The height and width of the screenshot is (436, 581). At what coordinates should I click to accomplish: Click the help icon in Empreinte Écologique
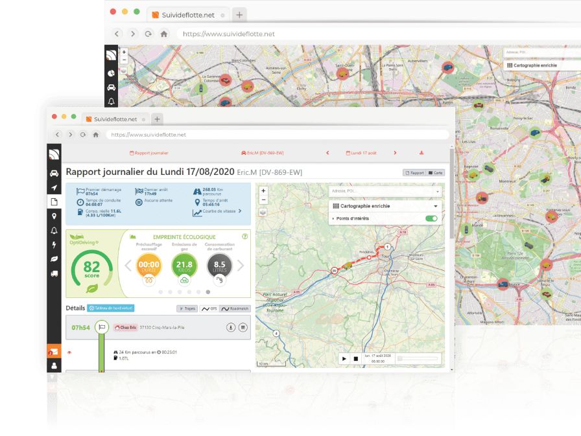pyautogui.click(x=244, y=236)
